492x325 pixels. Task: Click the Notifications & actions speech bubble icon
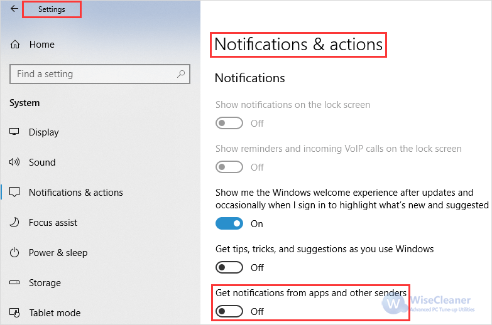14,192
